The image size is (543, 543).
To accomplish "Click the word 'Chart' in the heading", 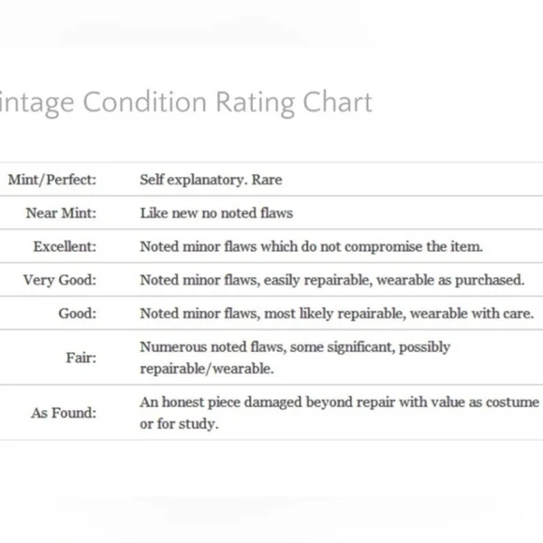I will [338, 102].
